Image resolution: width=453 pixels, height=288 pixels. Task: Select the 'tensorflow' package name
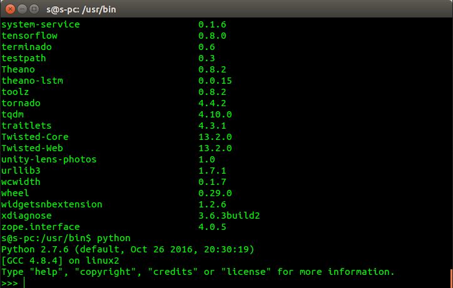click(29, 36)
